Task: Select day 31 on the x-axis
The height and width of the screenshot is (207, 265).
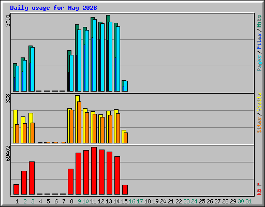Action: coord(248,201)
